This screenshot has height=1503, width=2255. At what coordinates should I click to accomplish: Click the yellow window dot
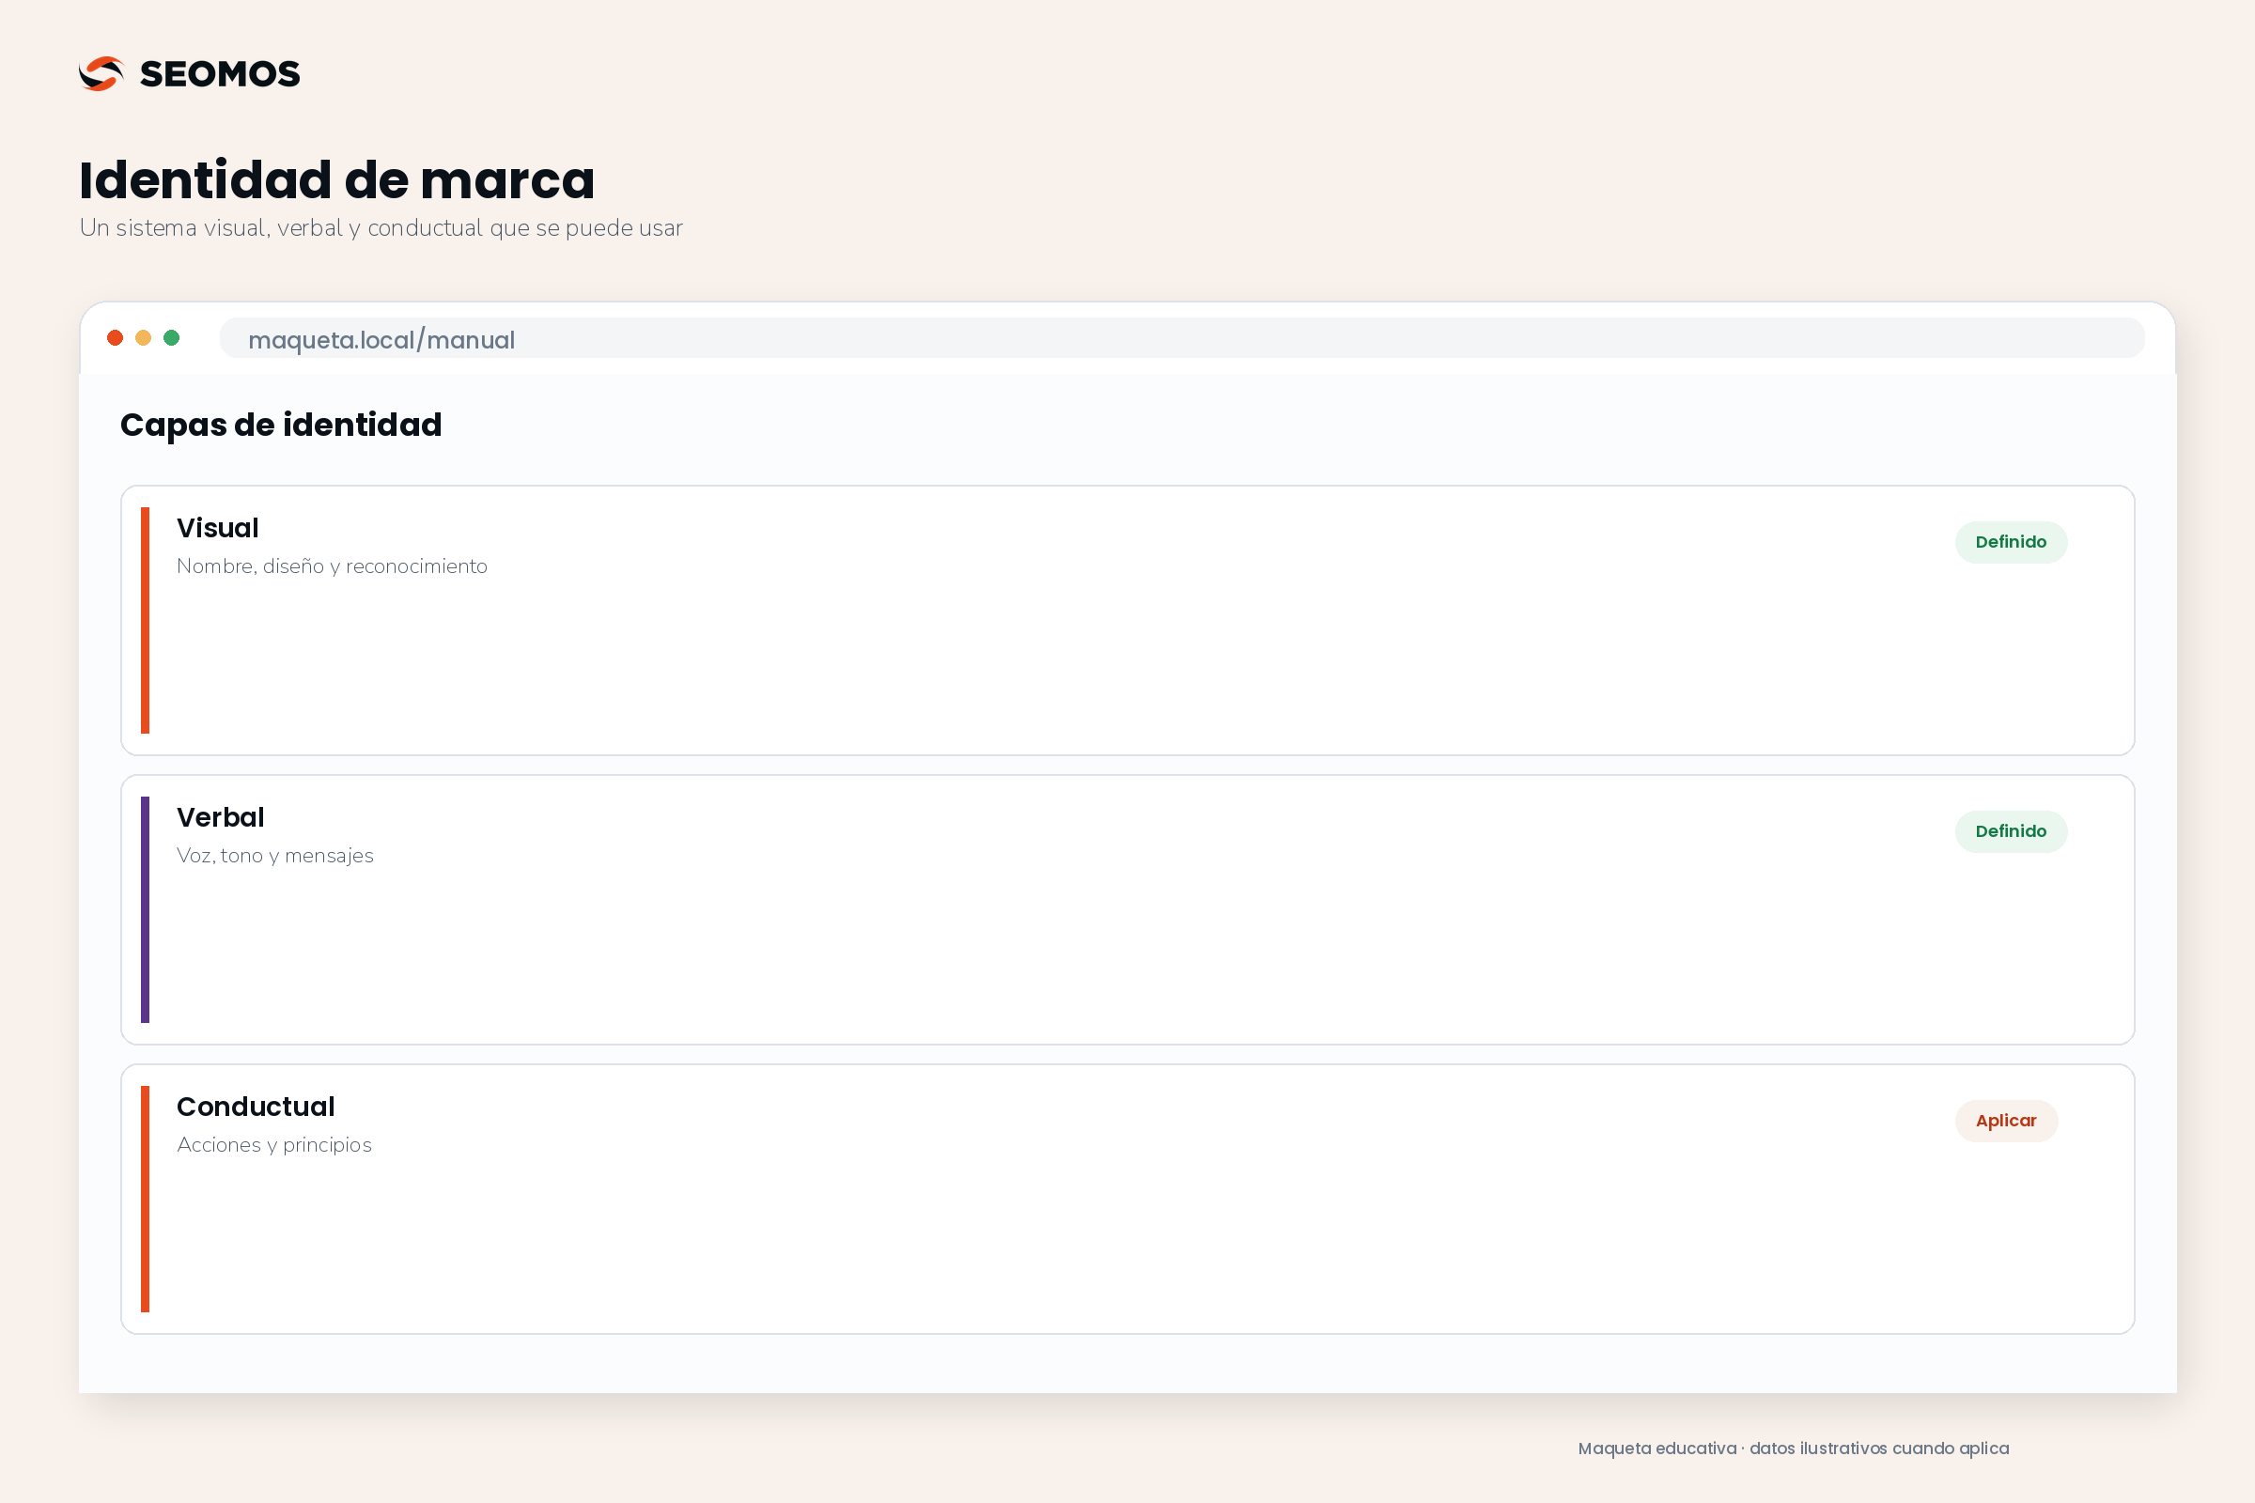pos(143,337)
